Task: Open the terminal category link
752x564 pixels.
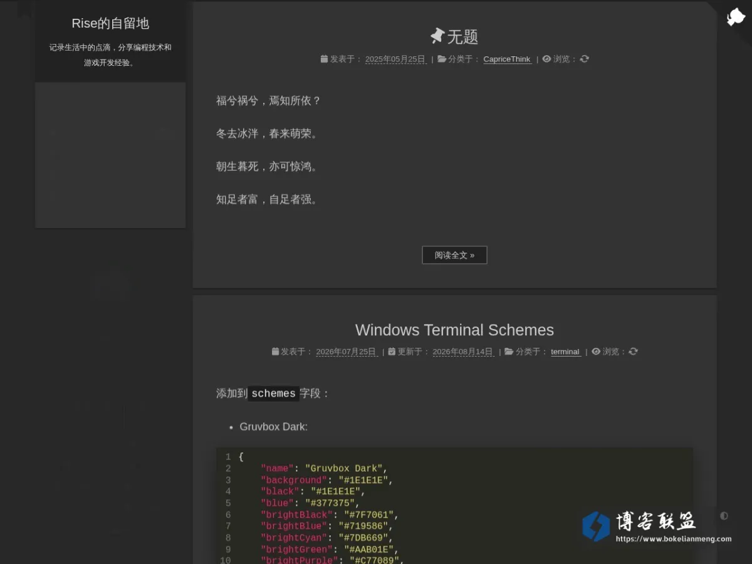Action: [x=565, y=352]
